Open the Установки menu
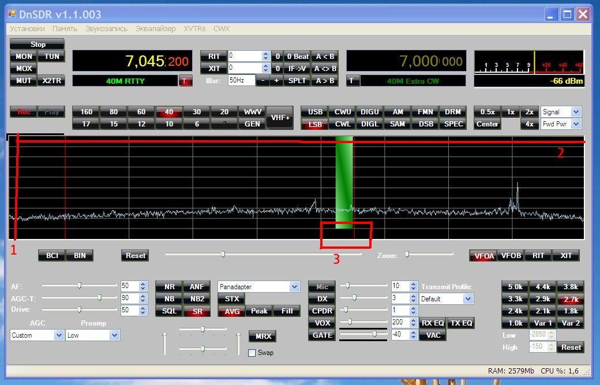Image resolution: width=600 pixels, height=385 pixels. [x=27, y=28]
